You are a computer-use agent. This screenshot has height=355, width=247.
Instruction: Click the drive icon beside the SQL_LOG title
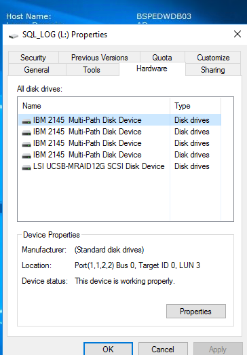pos(14,36)
